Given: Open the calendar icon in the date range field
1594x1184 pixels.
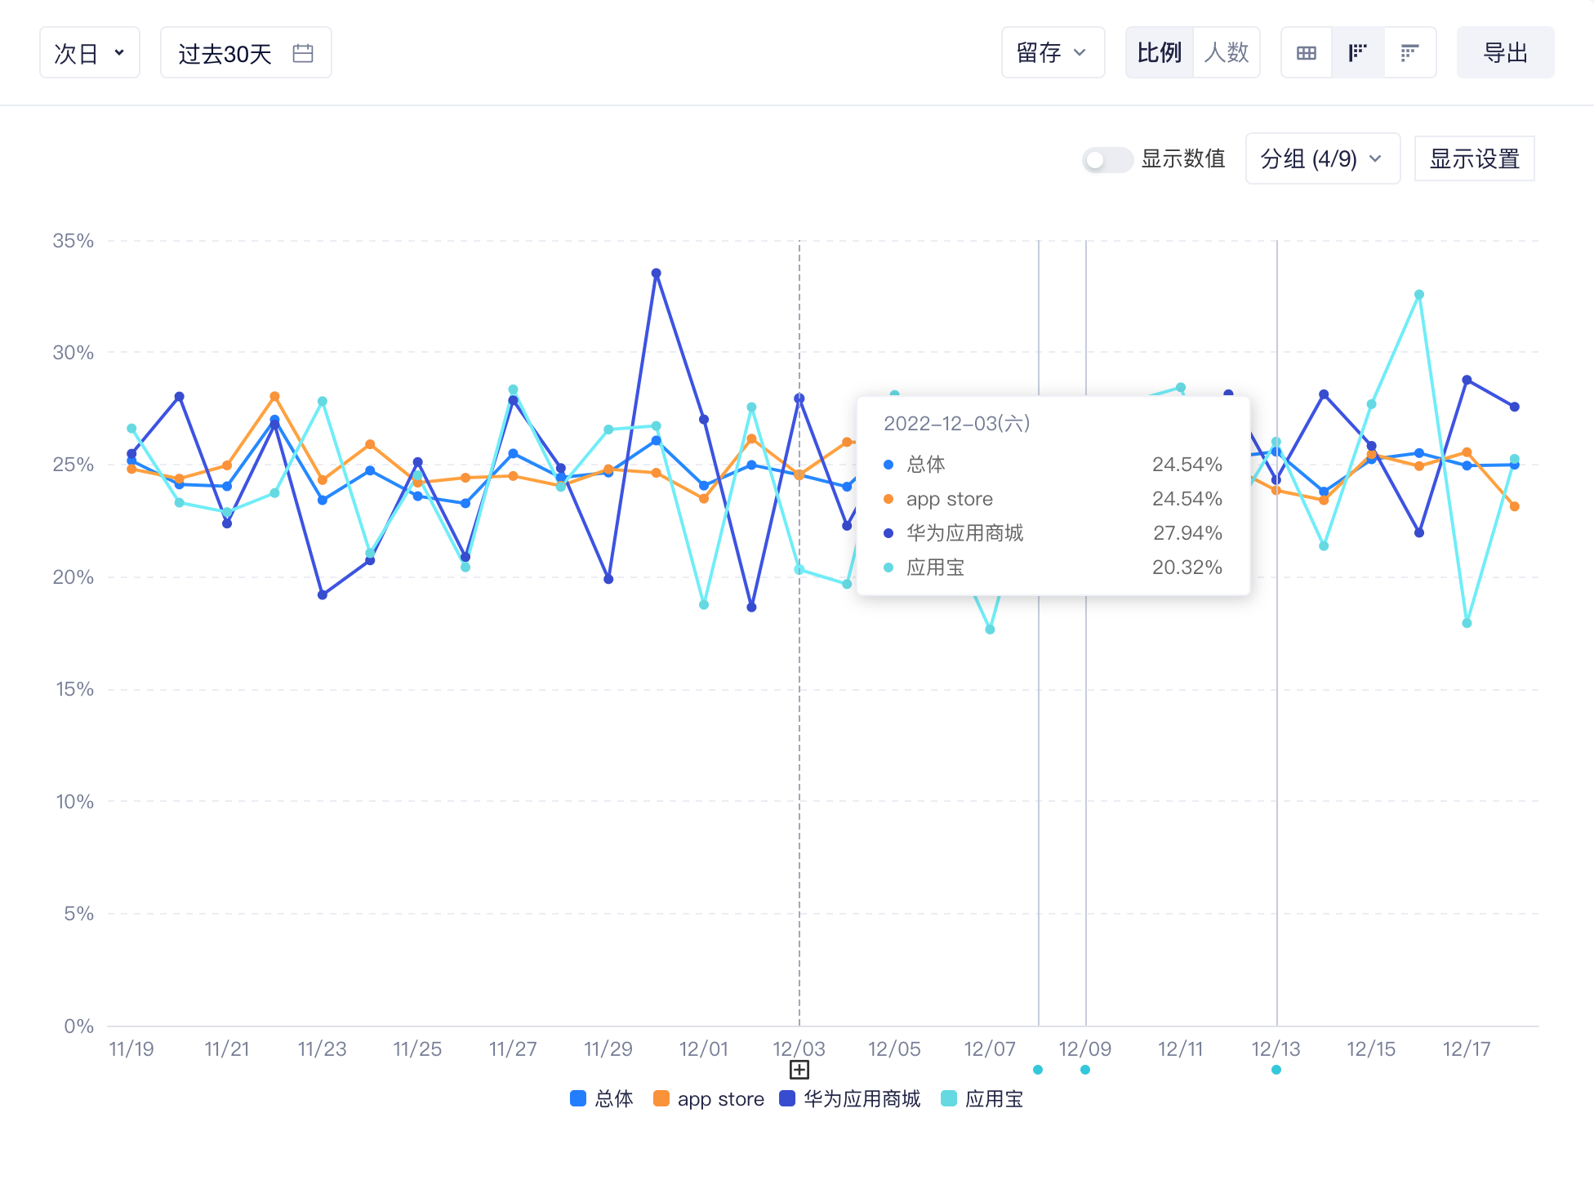Looking at the screenshot, I should 303,53.
